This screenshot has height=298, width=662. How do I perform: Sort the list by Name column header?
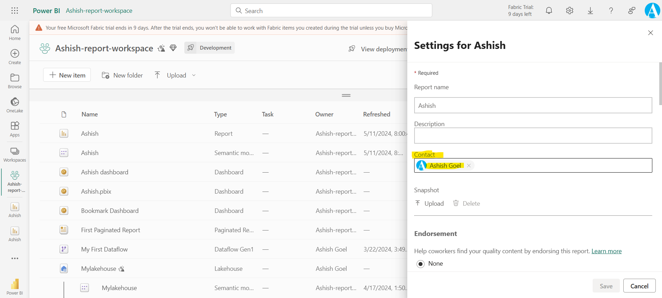coord(89,114)
